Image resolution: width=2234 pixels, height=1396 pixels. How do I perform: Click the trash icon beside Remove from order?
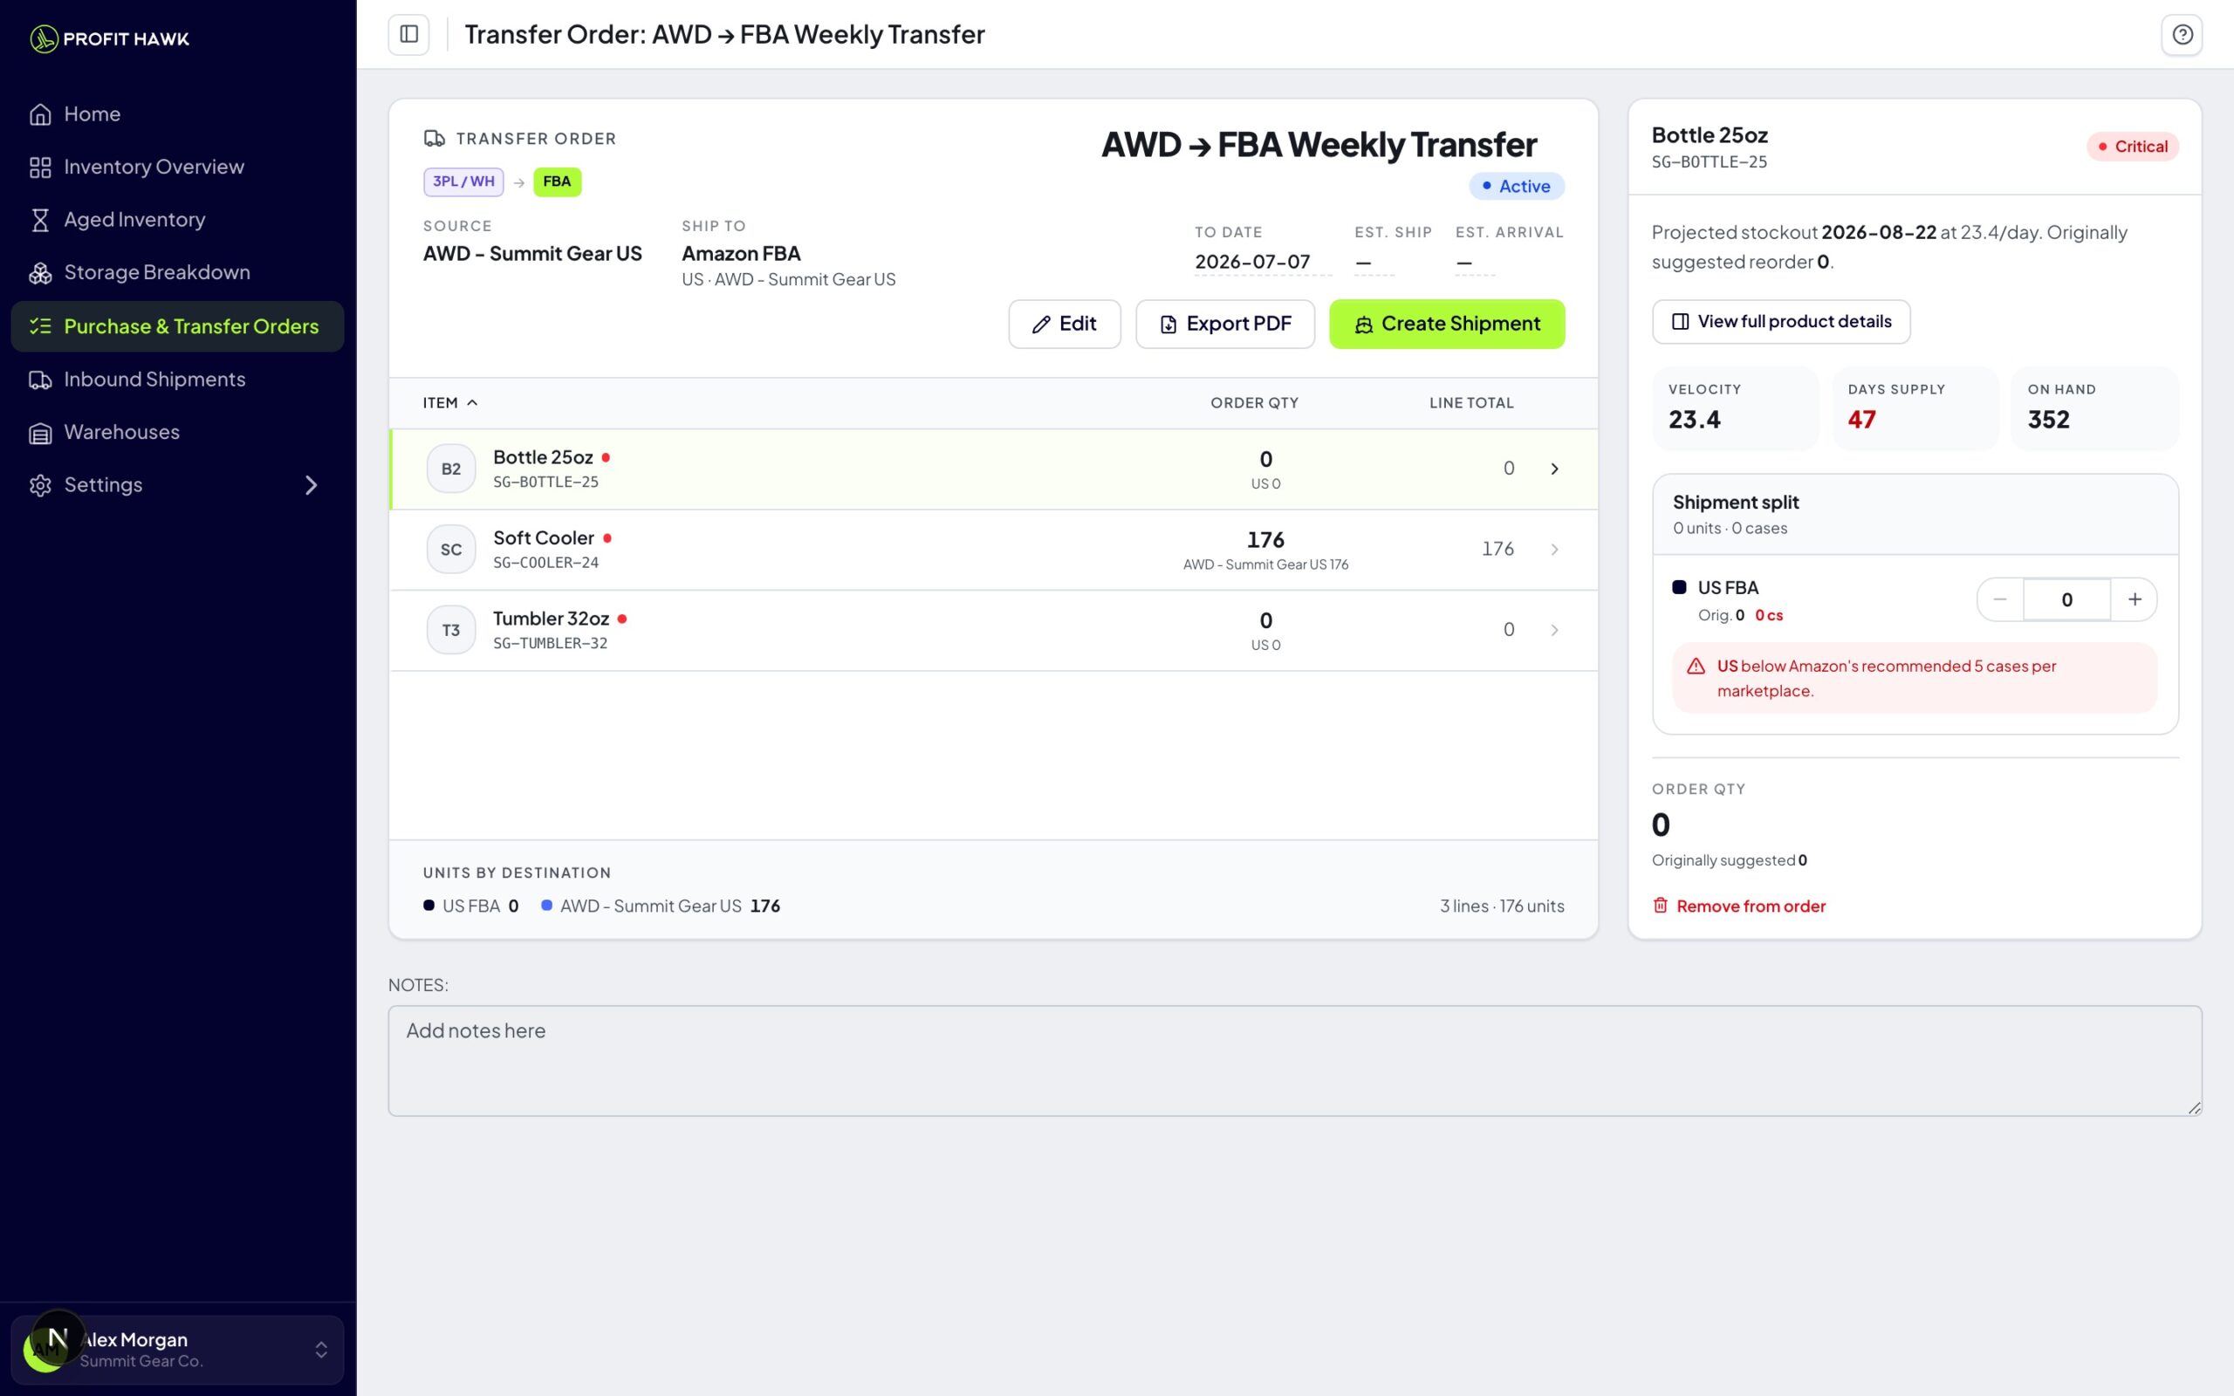1660,905
